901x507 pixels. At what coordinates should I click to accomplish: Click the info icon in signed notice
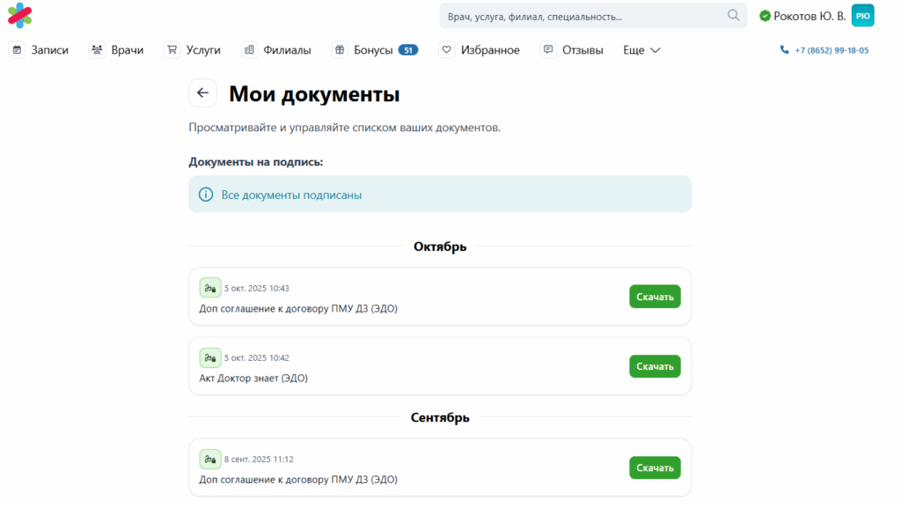206,195
